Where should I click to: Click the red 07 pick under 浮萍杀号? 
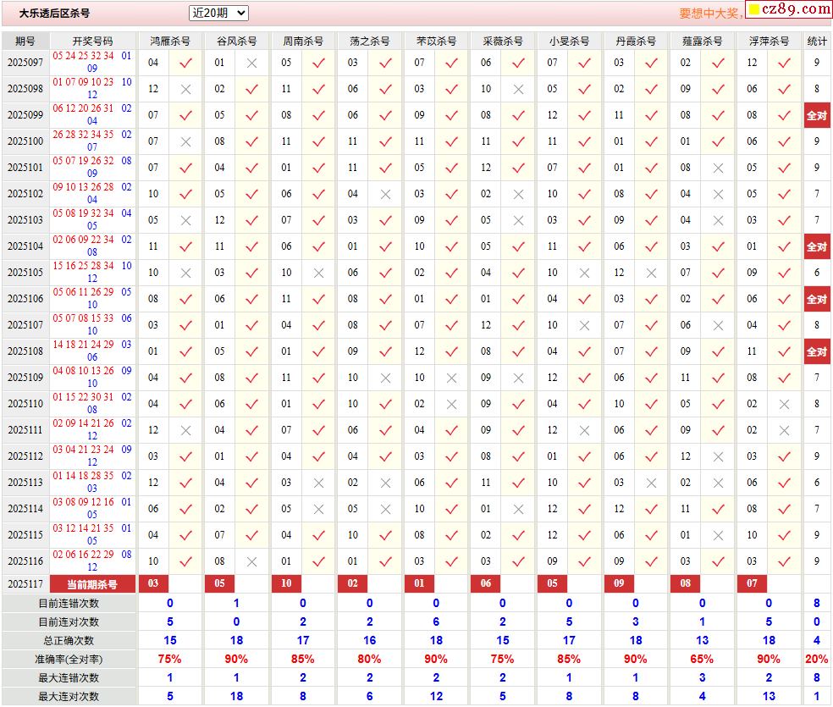pyautogui.click(x=752, y=584)
